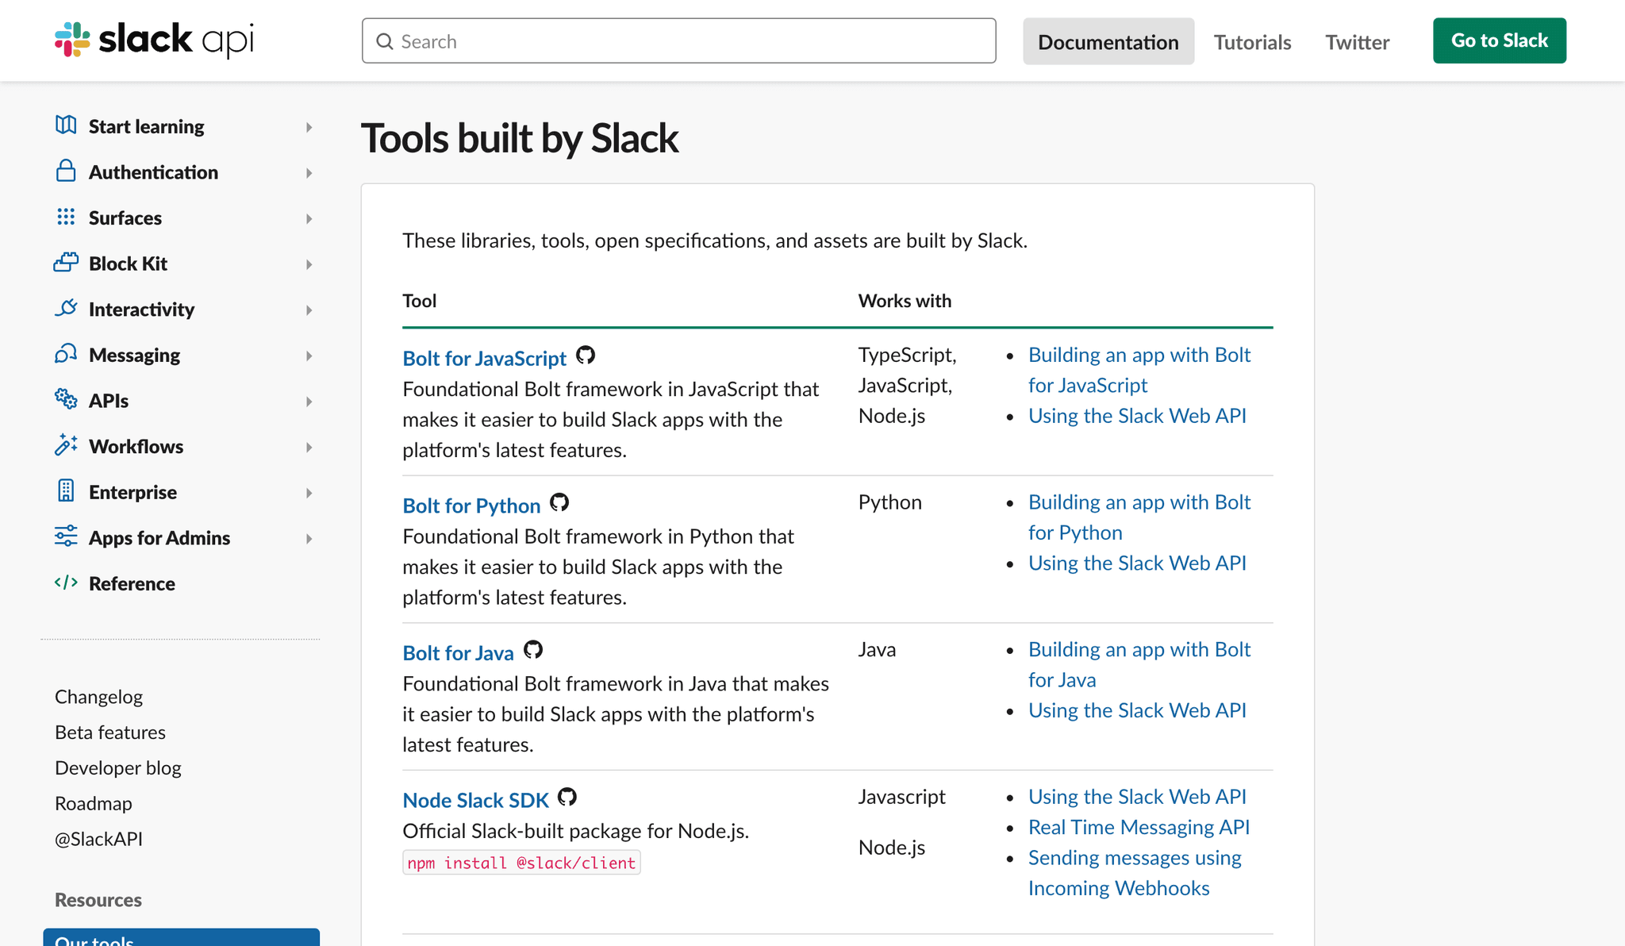Click the Authentication padlock icon
The height and width of the screenshot is (946, 1625).
pyautogui.click(x=67, y=172)
